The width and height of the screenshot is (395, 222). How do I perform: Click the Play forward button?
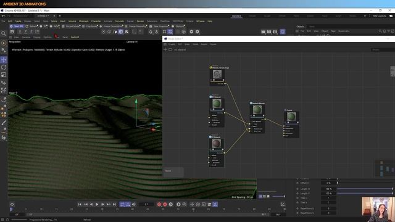coord(97,204)
